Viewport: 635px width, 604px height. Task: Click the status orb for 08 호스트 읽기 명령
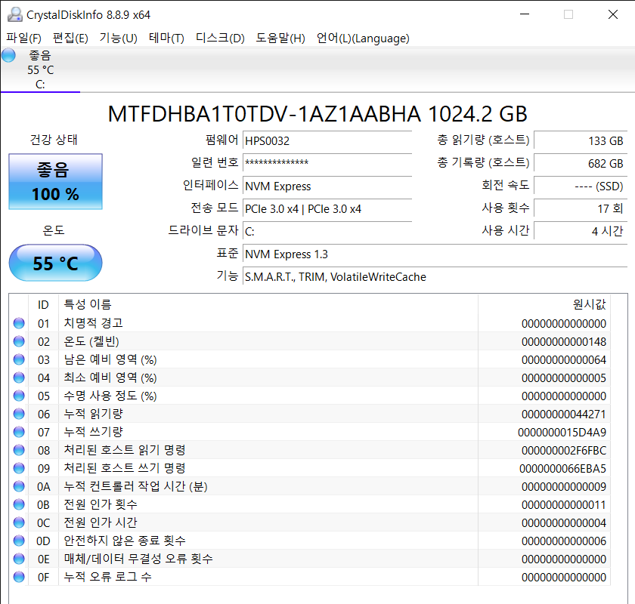tap(19, 450)
